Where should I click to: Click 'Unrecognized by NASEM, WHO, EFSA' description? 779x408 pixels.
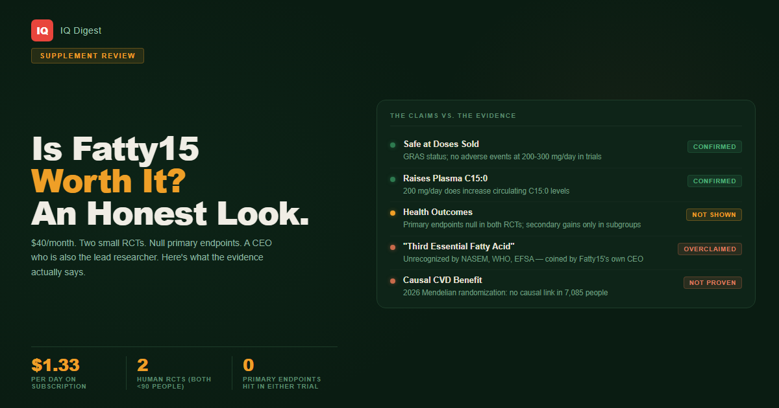(x=523, y=259)
